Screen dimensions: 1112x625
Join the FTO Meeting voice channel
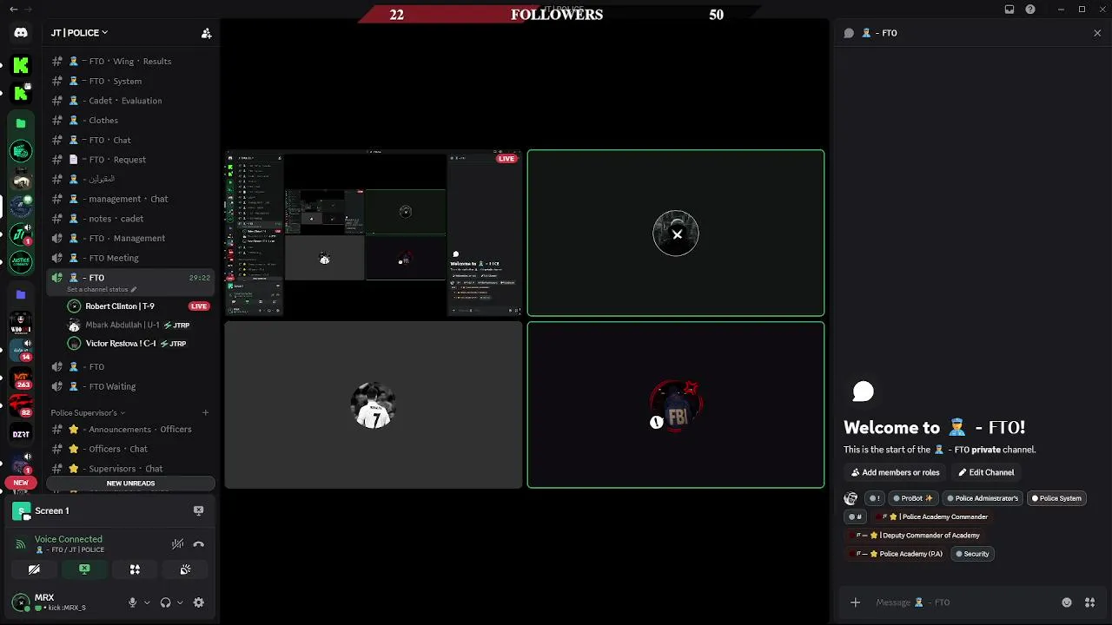coord(130,258)
